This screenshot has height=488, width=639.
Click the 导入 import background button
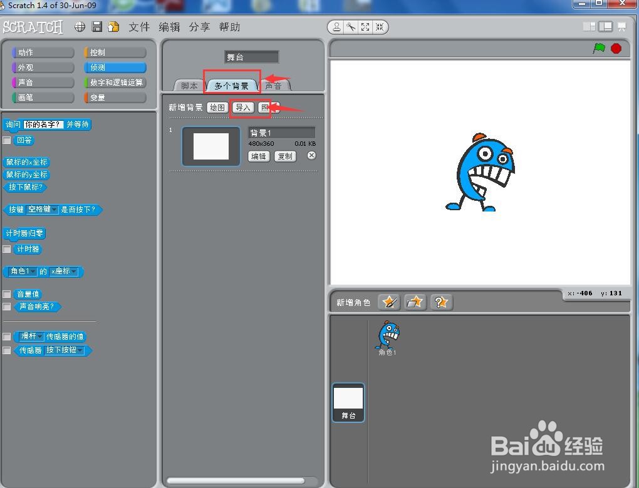click(x=243, y=108)
